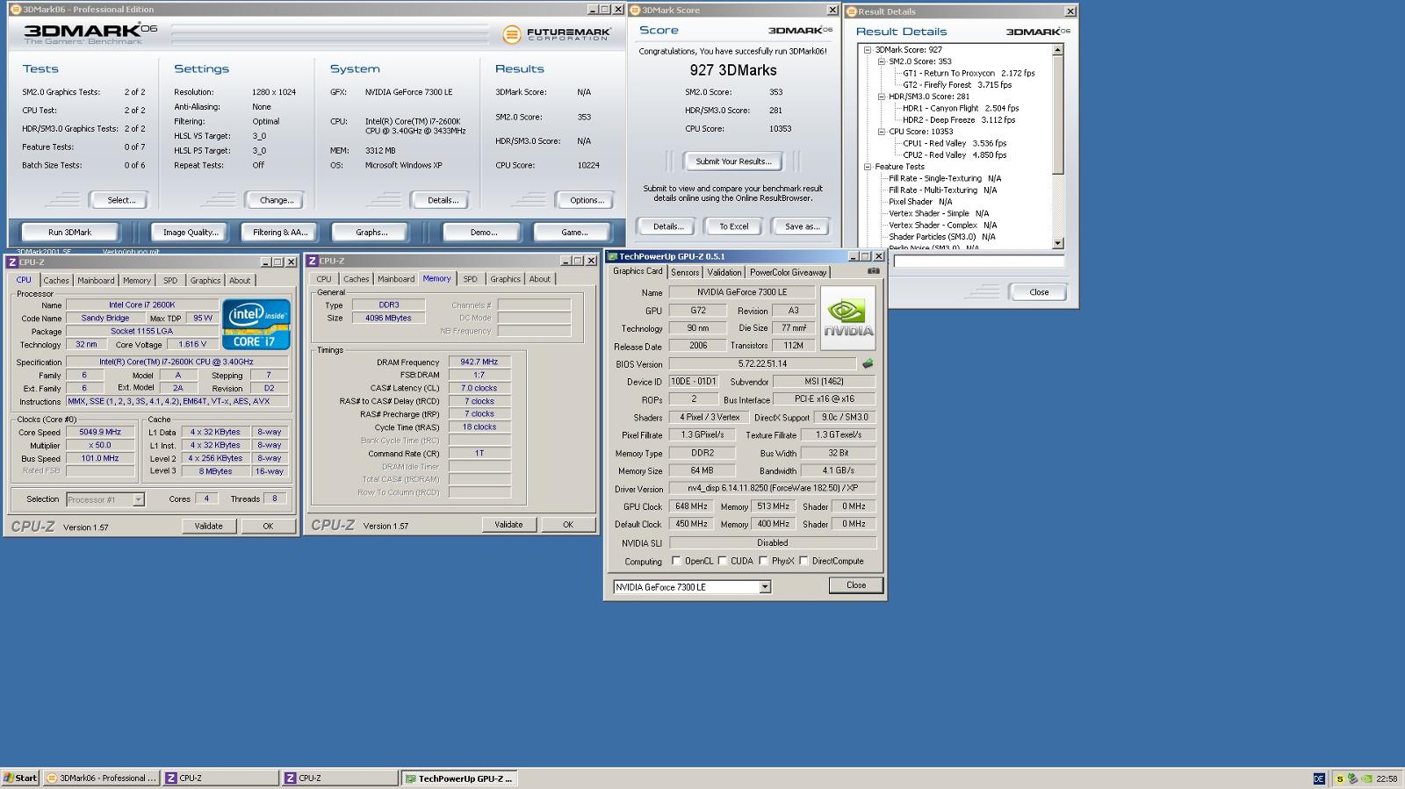Click the S tray icon in system tray
The image size is (1405, 789).
(1340, 778)
